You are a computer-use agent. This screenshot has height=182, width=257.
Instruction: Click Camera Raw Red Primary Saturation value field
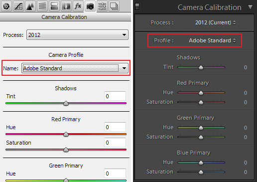tap(115, 143)
